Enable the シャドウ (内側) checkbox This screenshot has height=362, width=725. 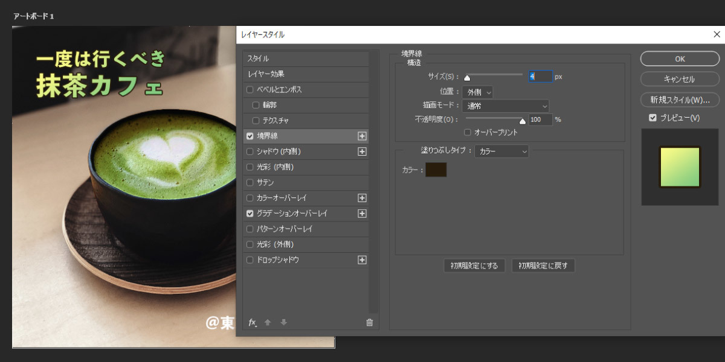[x=250, y=151]
